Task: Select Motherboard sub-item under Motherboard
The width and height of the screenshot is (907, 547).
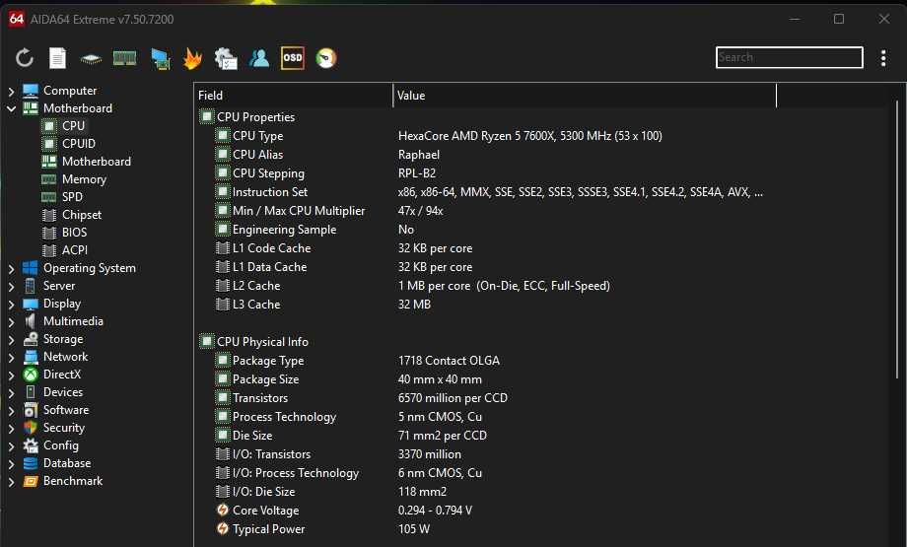Action: [96, 162]
